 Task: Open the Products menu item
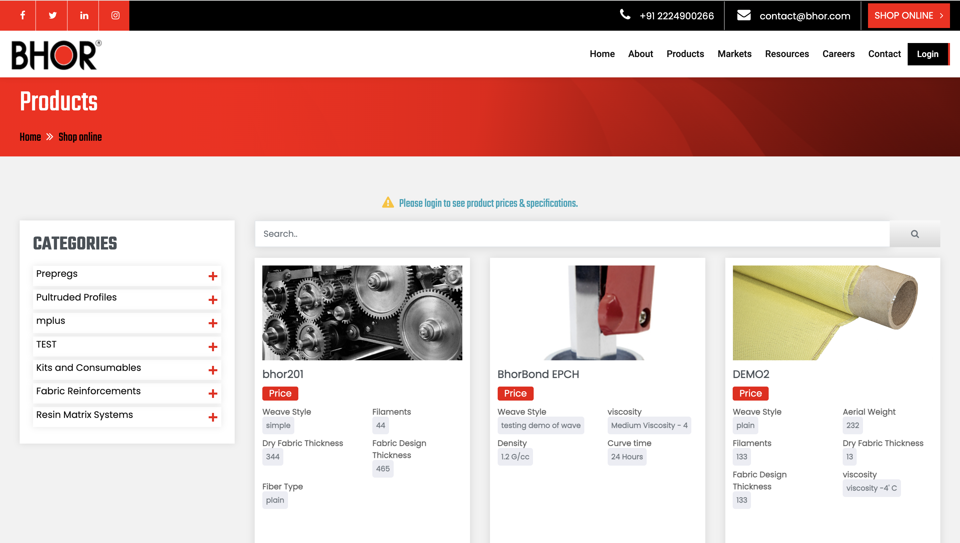point(685,54)
